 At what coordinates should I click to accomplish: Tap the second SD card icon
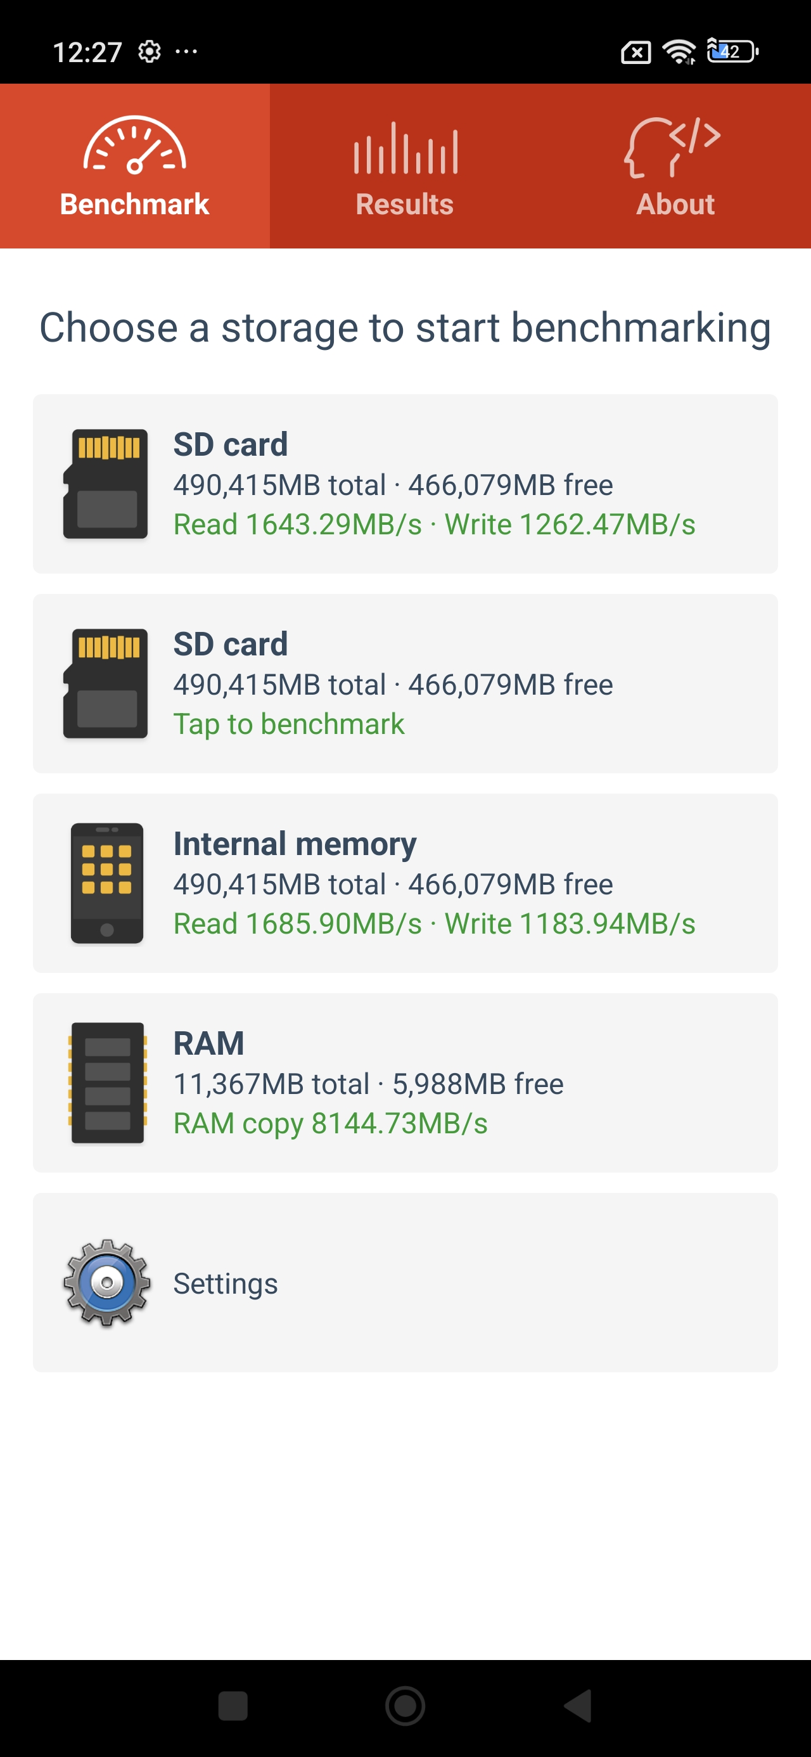coord(106,683)
